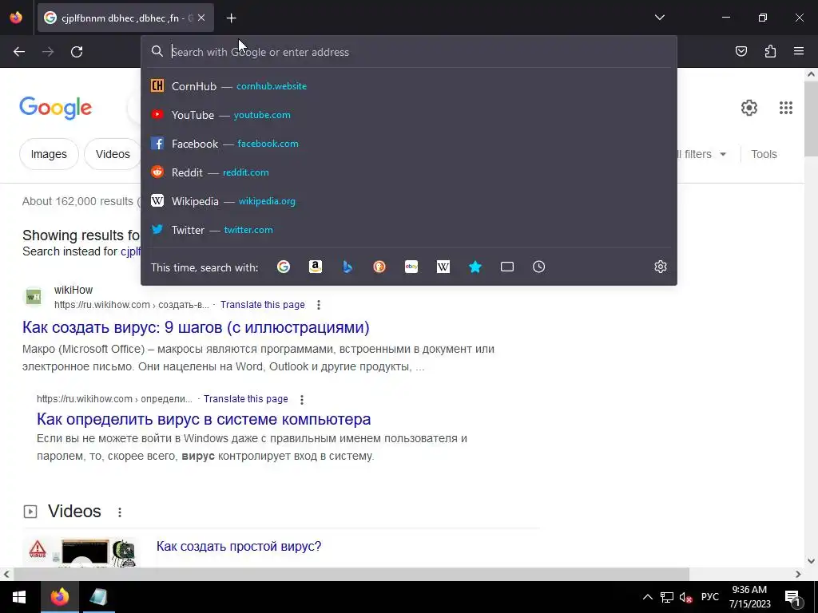Filter results by Images
The height and width of the screenshot is (613, 818).
(x=49, y=154)
